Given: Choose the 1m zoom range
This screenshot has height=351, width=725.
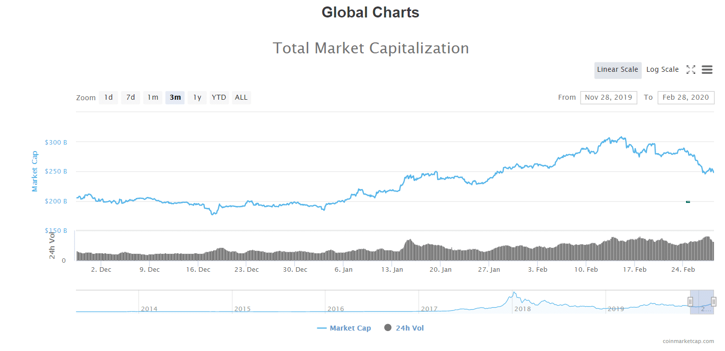Looking at the screenshot, I should point(152,98).
